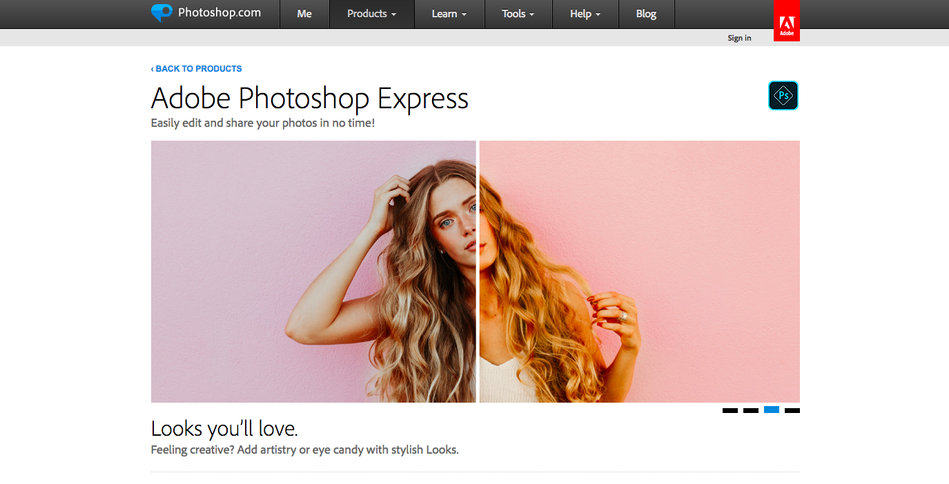Click the before/after divider line in photo
This screenshot has height=484, width=949.
pos(478,272)
